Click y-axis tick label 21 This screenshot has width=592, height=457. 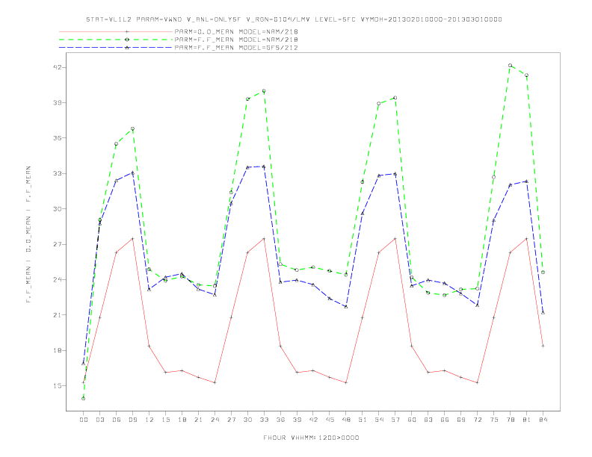coord(58,315)
